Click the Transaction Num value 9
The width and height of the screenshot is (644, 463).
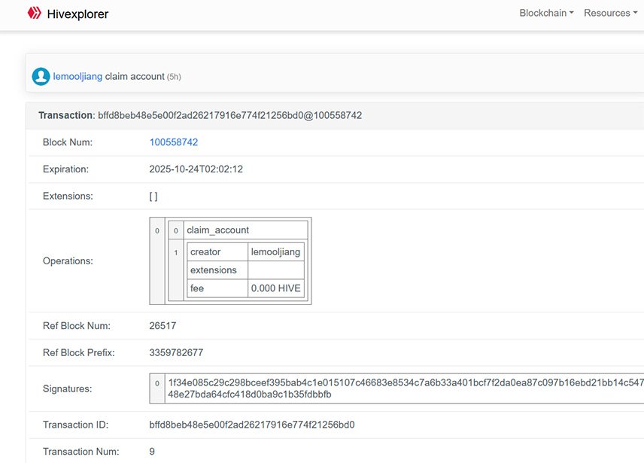(x=153, y=452)
